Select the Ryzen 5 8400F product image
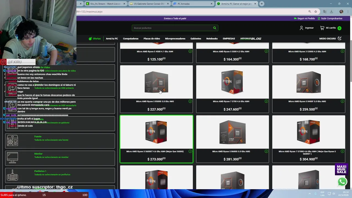The width and height of the screenshot is (352, 198). [x=309, y=82]
